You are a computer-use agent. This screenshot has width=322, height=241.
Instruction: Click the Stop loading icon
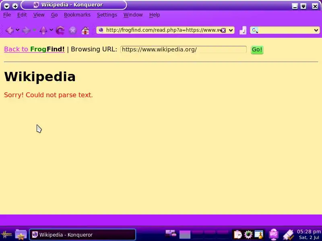(73, 31)
